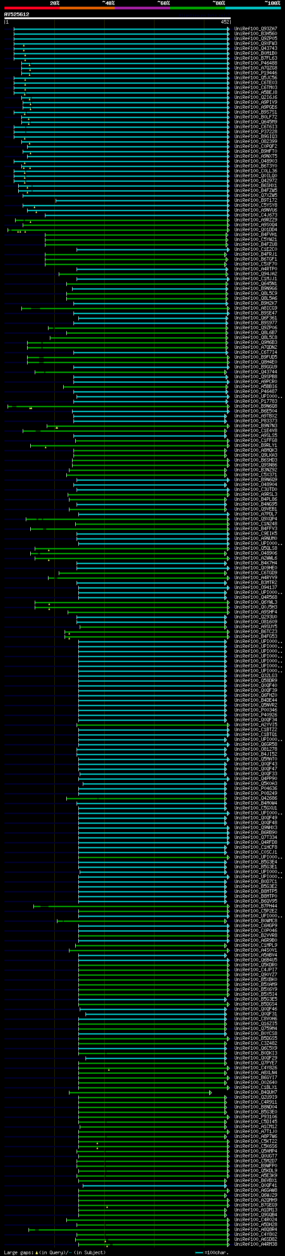Select UniRef100_Q9ZP06 label
Image resolution: width=285 pixels, height=1256 pixels.
coord(256,328)
